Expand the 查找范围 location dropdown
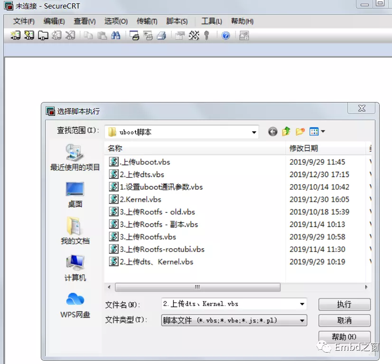Screen dimensions: 392x364 [x=254, y=132]
